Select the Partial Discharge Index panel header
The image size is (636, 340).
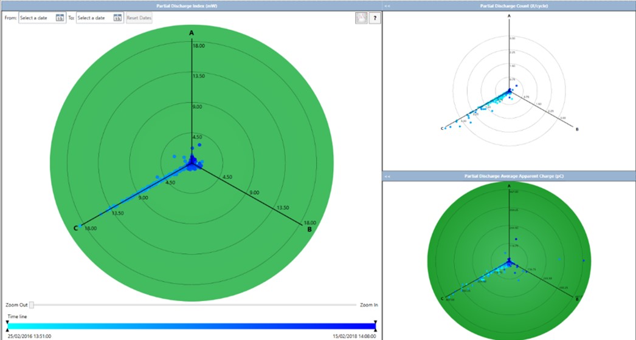[191, 5]
